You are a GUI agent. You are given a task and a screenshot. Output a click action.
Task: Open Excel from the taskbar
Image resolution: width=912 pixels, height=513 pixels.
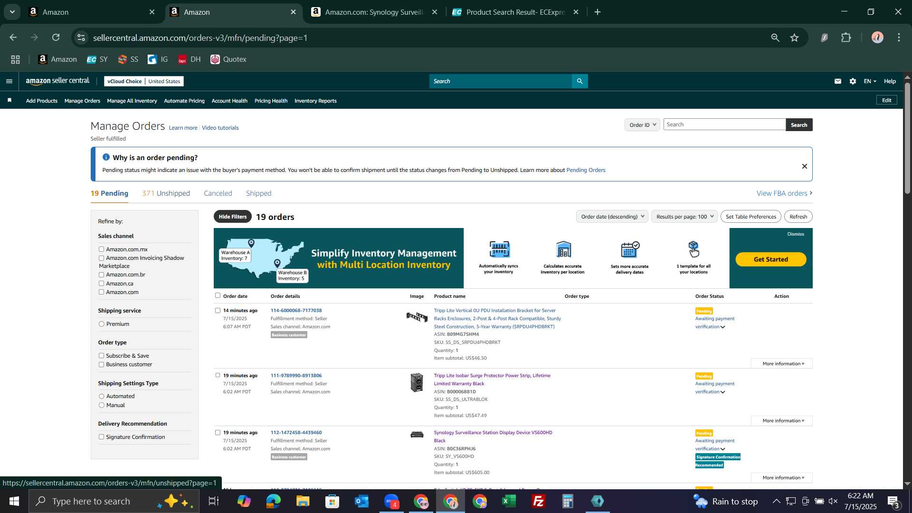pyautogui.click(x=509, y=501)
